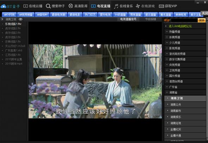Screen dimensions: 208x143
Task: Expand the 卫视频道 category
Action: click(x=185, y=70)
